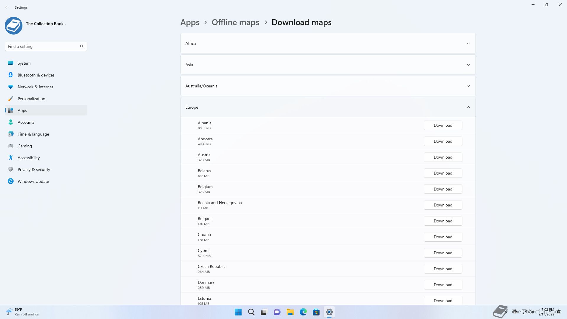
Task: Open Microsoft Edge from taskbar
Action: click(303, 312)
